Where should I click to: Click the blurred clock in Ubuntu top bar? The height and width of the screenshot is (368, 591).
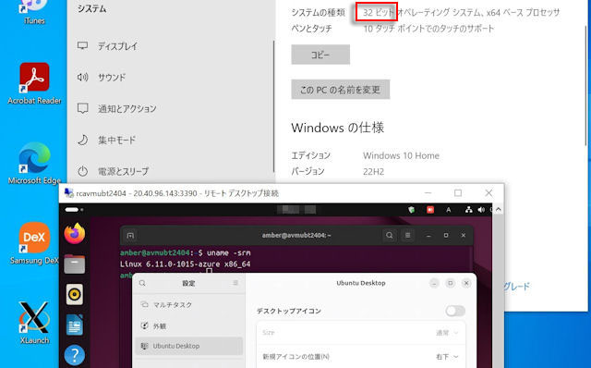click(x=296, y=210)
